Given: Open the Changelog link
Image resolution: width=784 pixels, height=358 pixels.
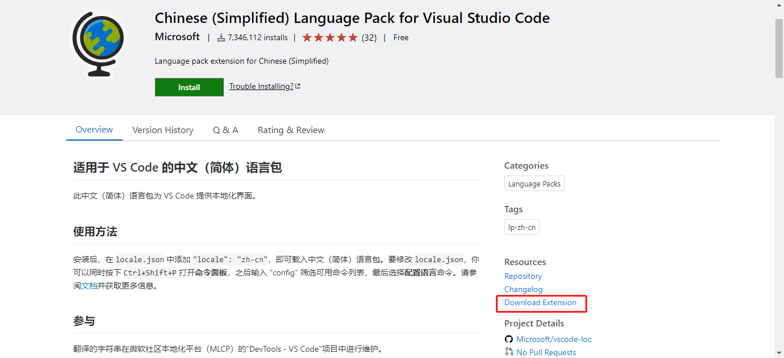Looking at the screenshot, I should pos(523,289).
